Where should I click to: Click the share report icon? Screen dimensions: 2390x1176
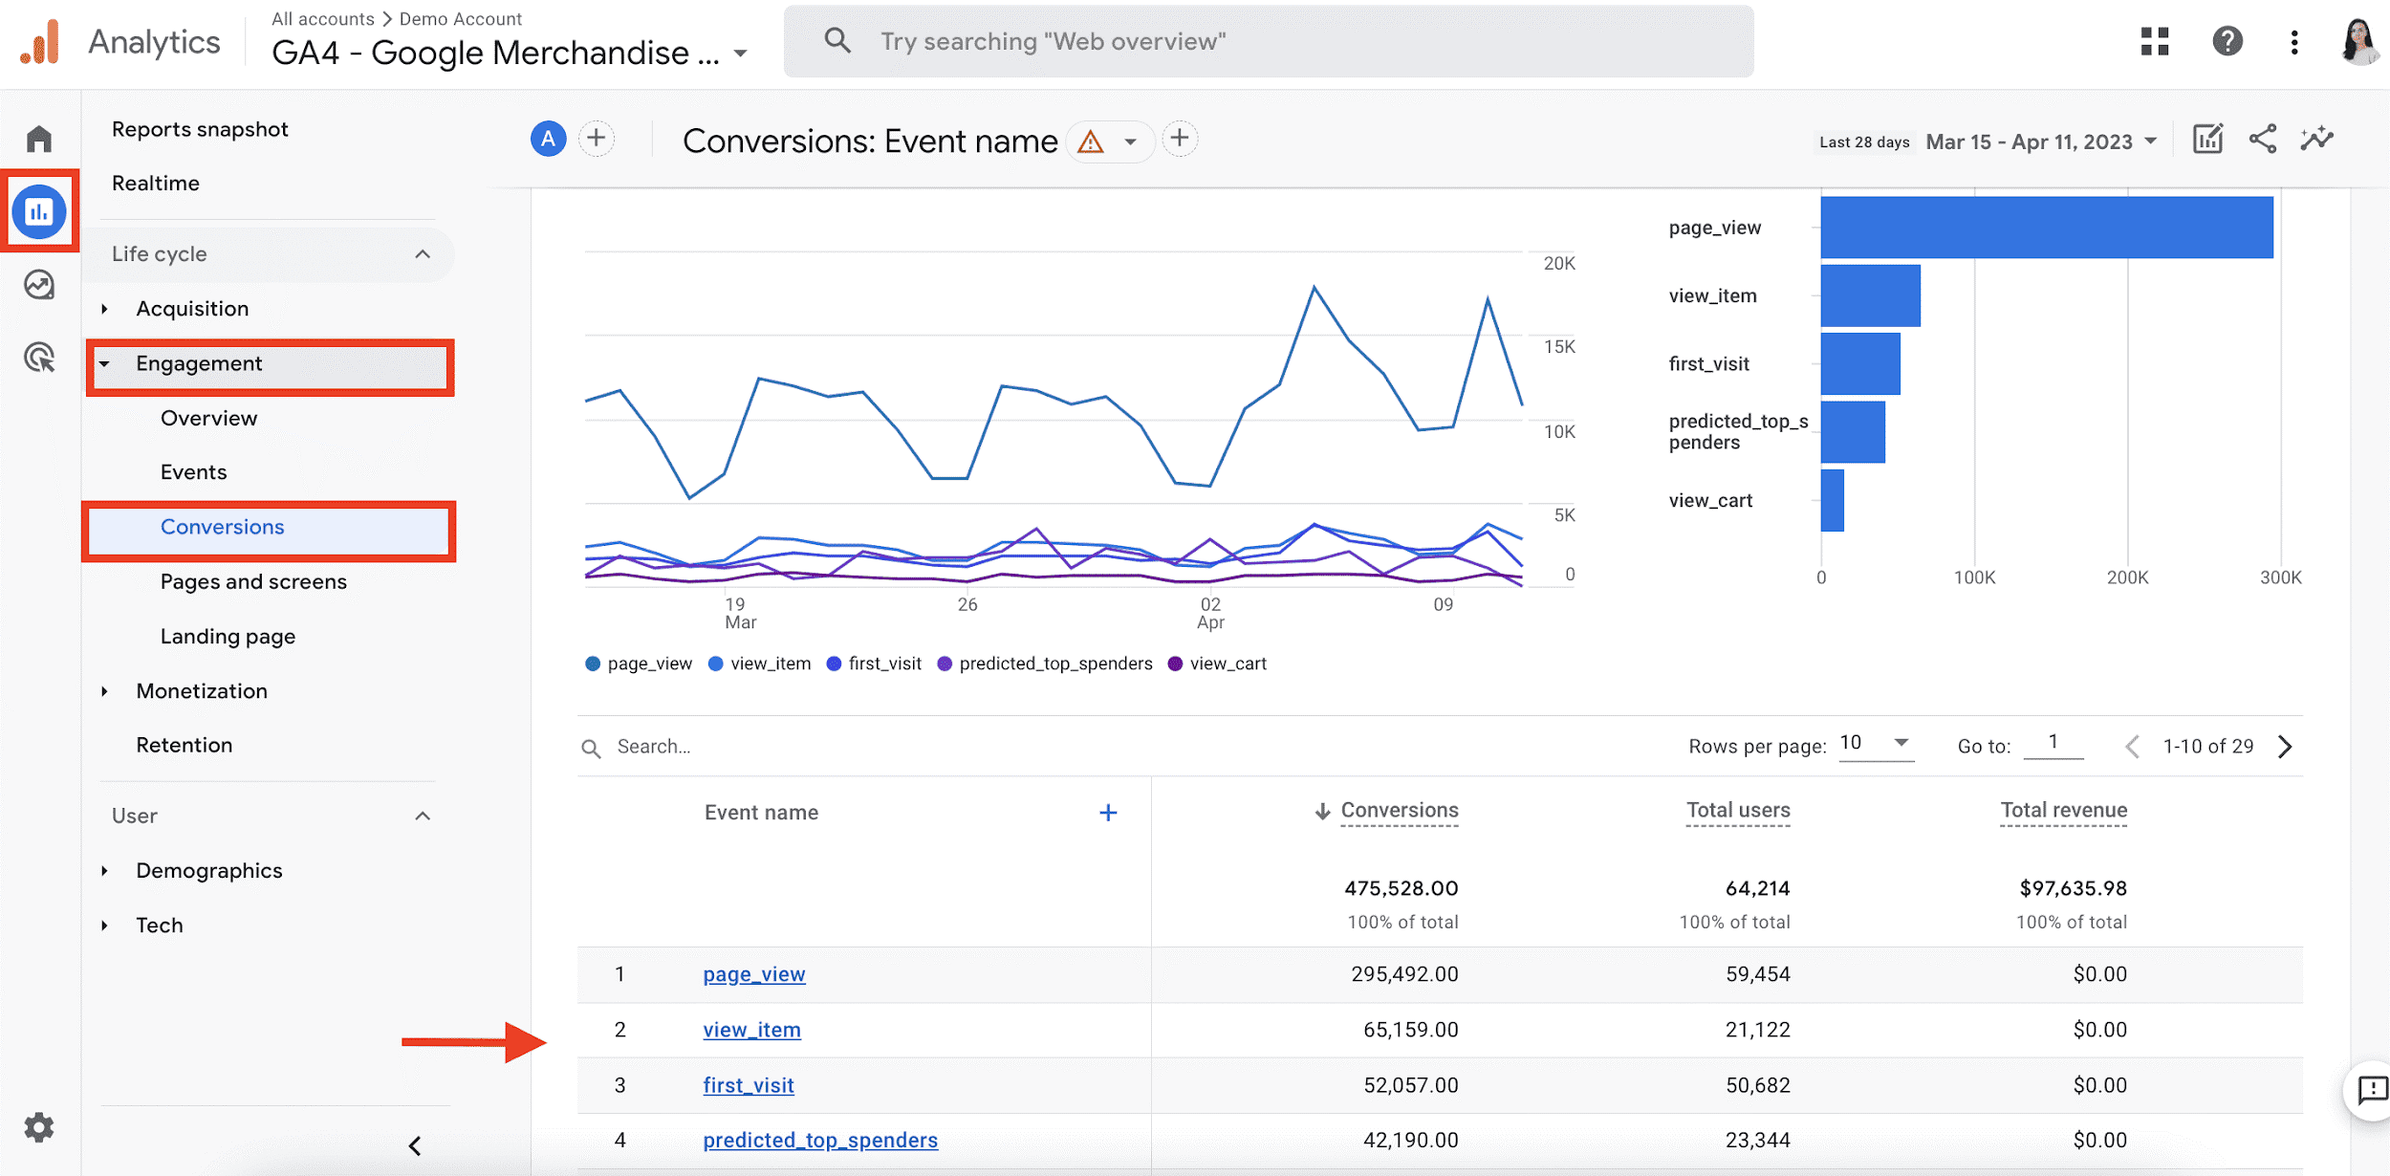[x=2264, y=141]
